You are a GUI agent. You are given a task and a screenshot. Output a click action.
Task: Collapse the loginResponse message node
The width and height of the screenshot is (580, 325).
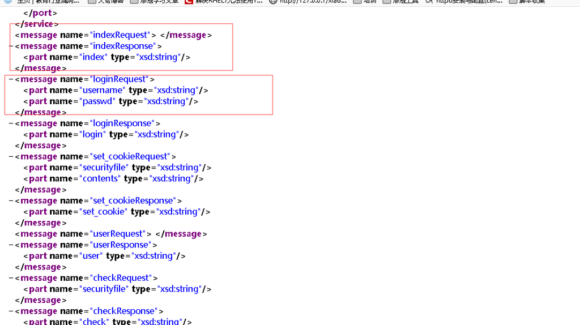click(11, 123)
